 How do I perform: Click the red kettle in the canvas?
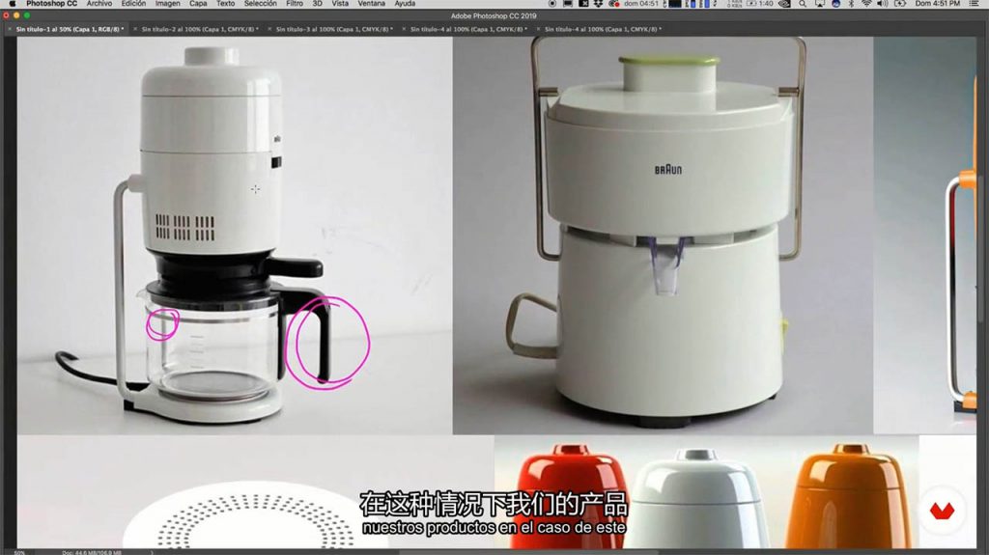pyautogui.click(x=572, y=495)
